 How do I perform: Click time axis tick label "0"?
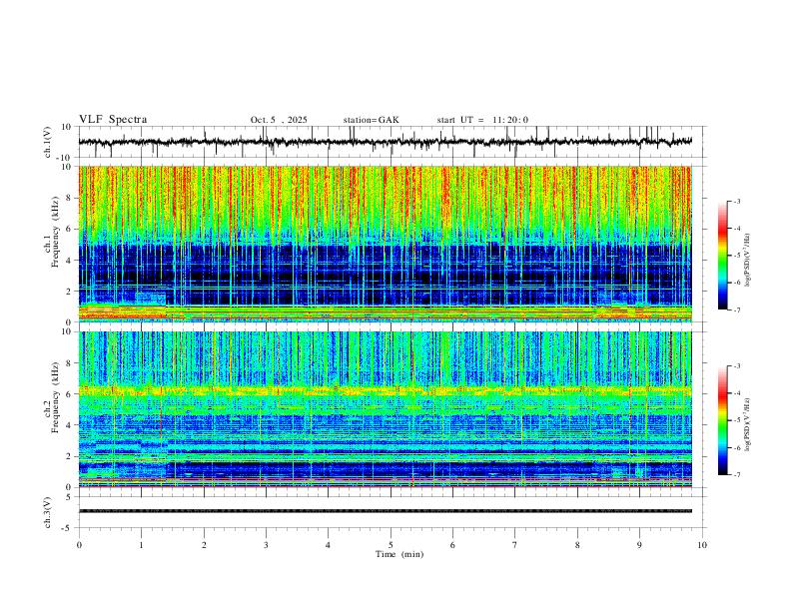tap(79, 545)
